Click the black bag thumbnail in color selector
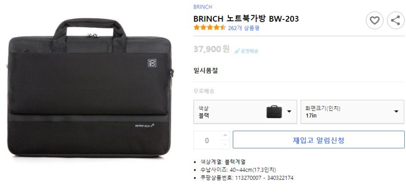Screen dimensions: 406x193 pyautogui.click(x=274, y=112)
